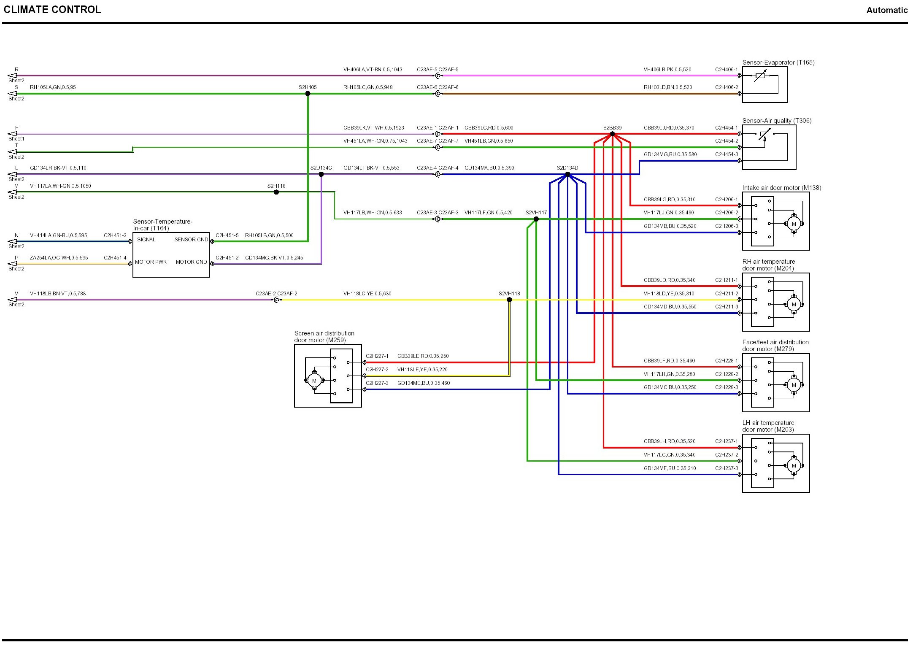The image size is (913, 646).
Task: Click splice node S2H105
Action: click(308, 94)
